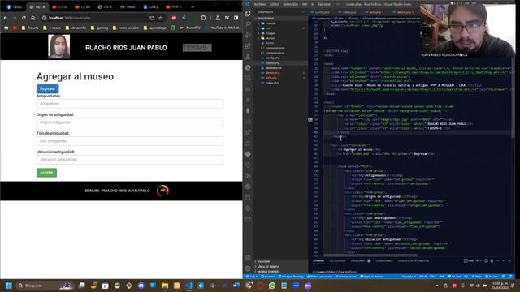520x292 pixels.
Task: Open edit.php in the file explorer
Action: click(271, 78)
